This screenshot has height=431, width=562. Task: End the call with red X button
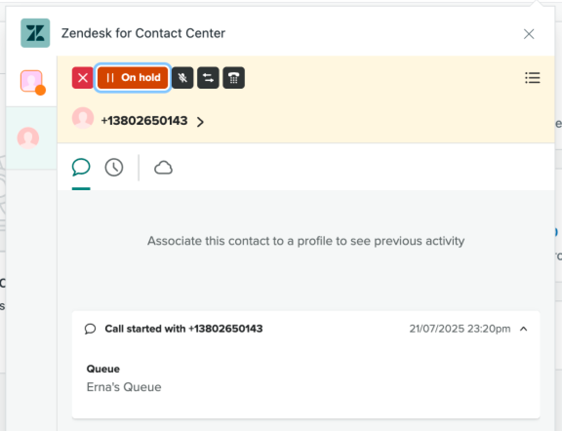coord(82,78)
